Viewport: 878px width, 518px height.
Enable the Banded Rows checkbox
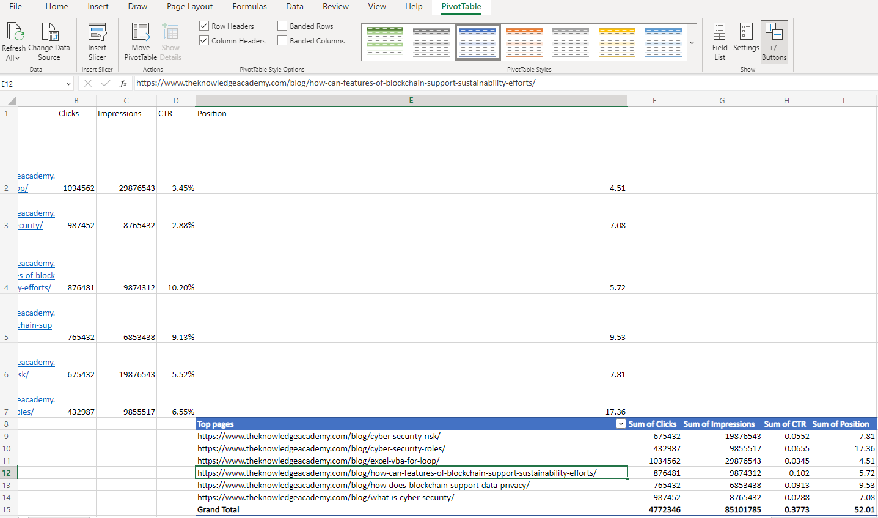282,26
